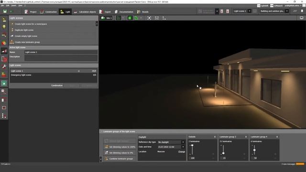Select the luminaire placement tool in sidebar
306x172 pixels.
coord(4,20)
